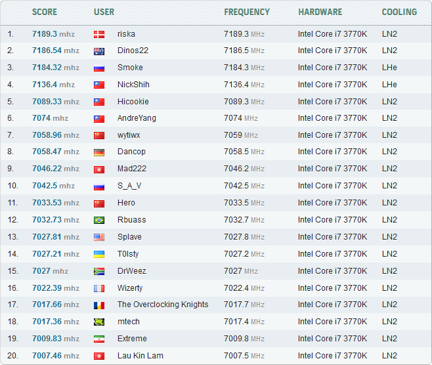View user profile Dinos22
The image size is (432, 365).
tap(133, 51)
